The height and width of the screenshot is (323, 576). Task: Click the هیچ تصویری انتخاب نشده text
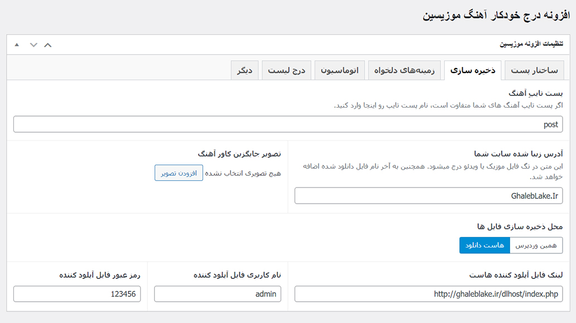[243, 173]
